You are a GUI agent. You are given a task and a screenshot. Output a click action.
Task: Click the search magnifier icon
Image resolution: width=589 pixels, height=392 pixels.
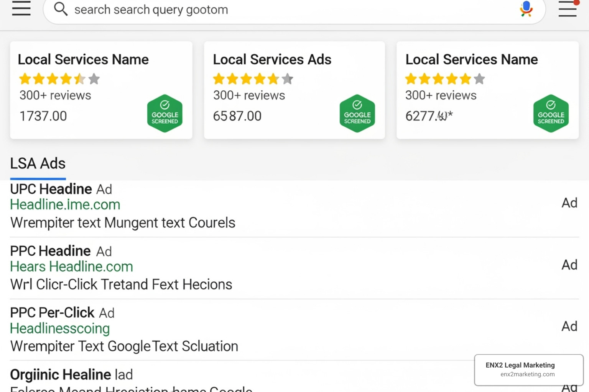click(61, 9)
